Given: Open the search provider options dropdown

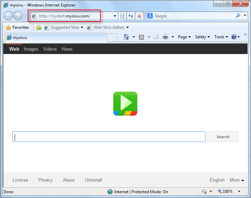Looking at the screenshot, I should [245, 15].
